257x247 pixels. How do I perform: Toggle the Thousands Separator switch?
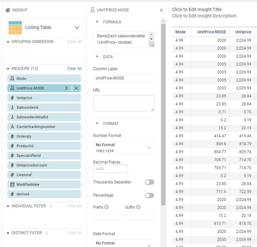(x=149, y=183)
